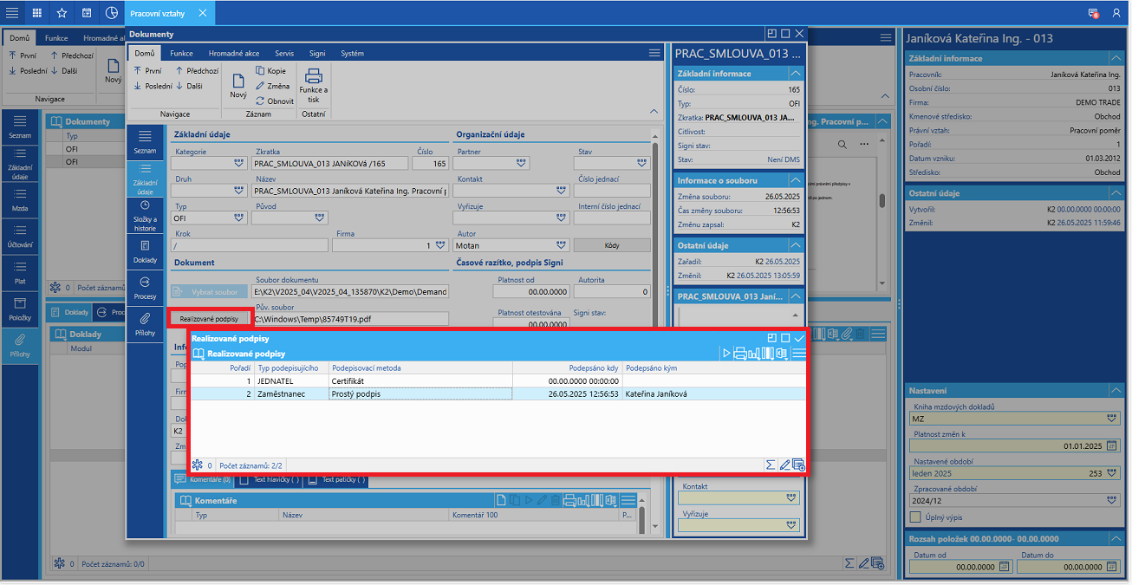Go to První record in Dokumenty ribbon

(x=147, y=70)
